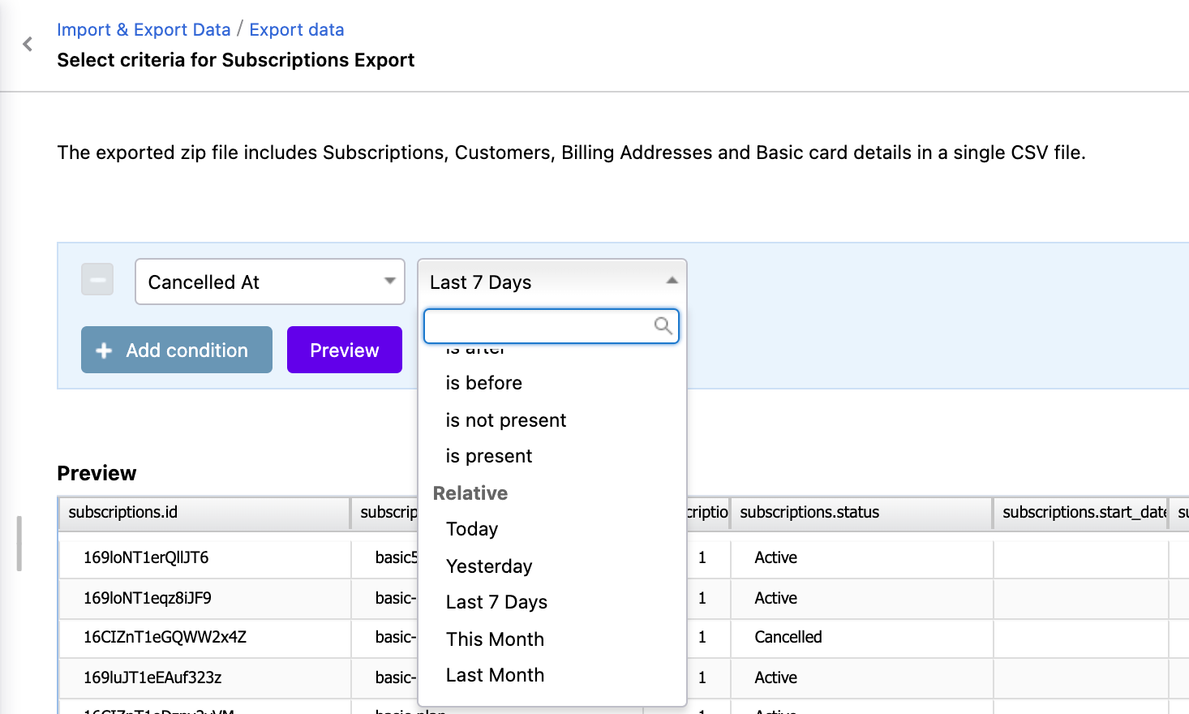Select the 'is before' option

pyautogui.click(x=484, y=383)
